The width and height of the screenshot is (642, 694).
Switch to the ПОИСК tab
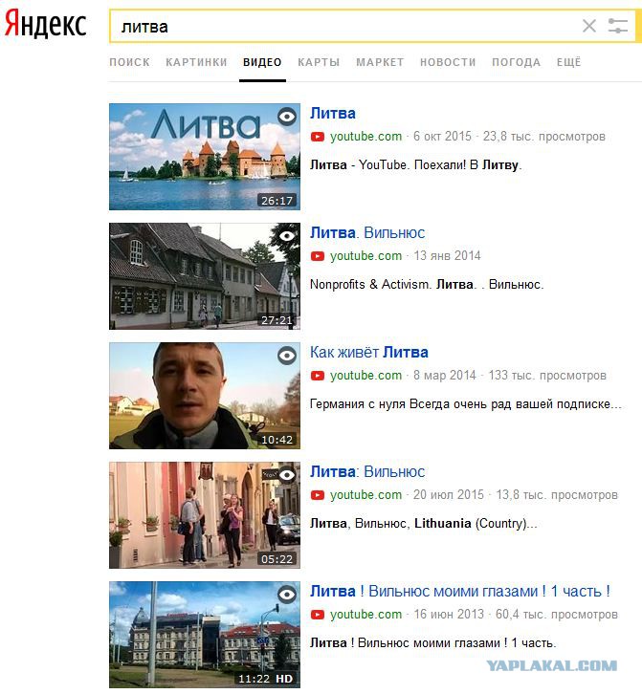point(130,62)
